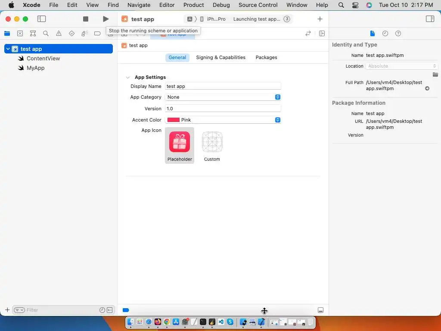This screenshot has width=441, height=331.
Task: Open Firefox from the Dock
Action: click(158, 322)
